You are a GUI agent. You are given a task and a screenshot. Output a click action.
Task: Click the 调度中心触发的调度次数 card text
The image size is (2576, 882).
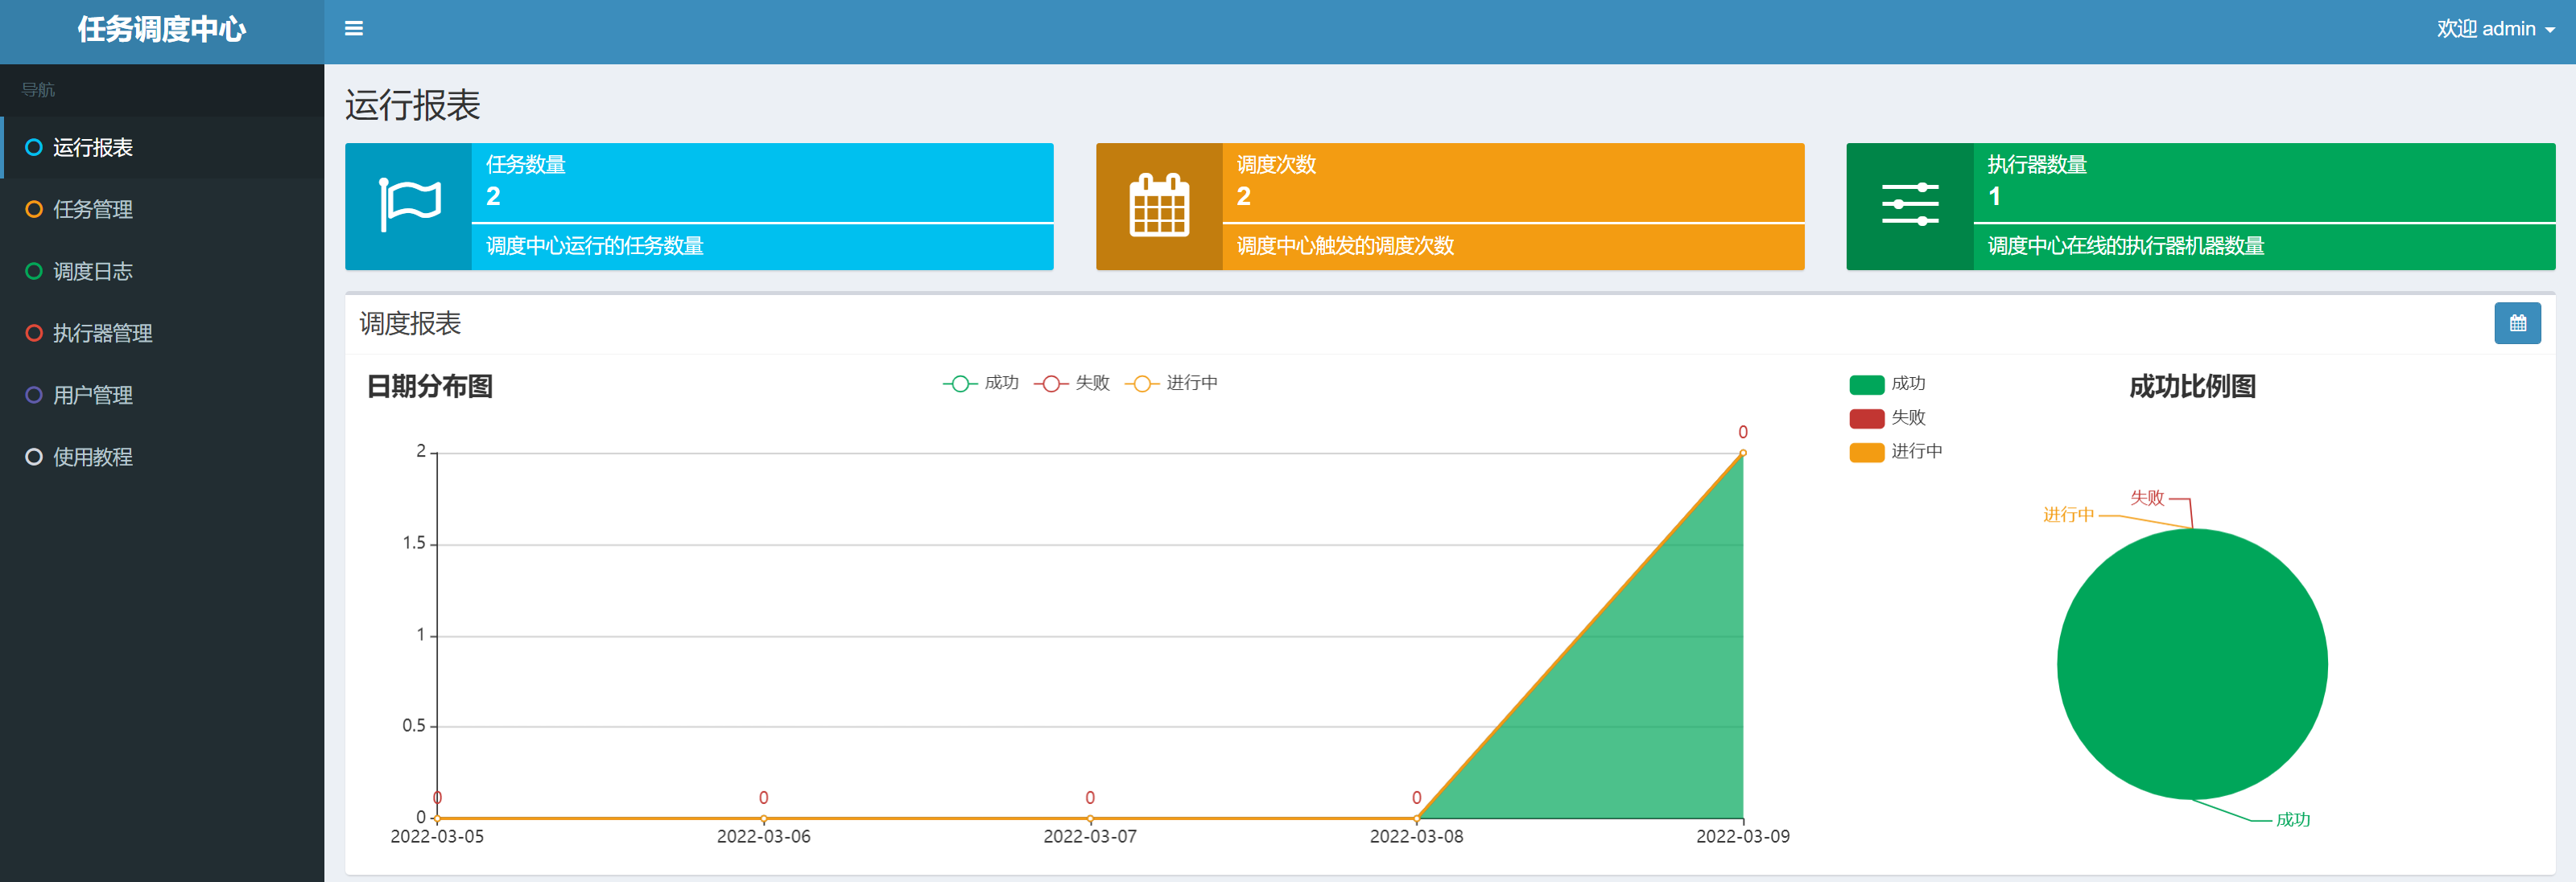click(x=1345, y=246)
